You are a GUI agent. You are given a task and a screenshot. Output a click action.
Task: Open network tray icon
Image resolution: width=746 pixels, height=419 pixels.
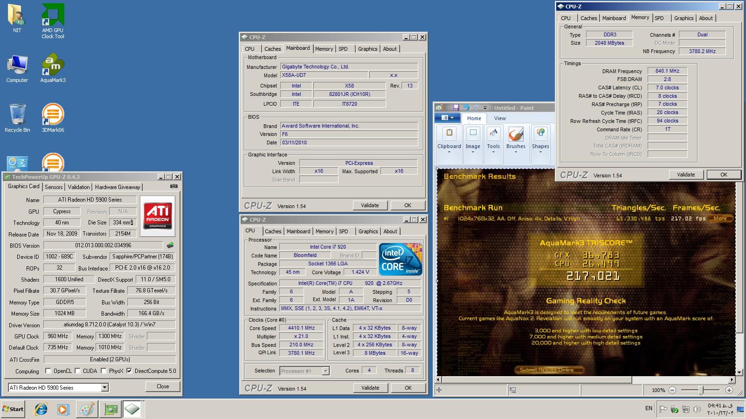point(686,409)
